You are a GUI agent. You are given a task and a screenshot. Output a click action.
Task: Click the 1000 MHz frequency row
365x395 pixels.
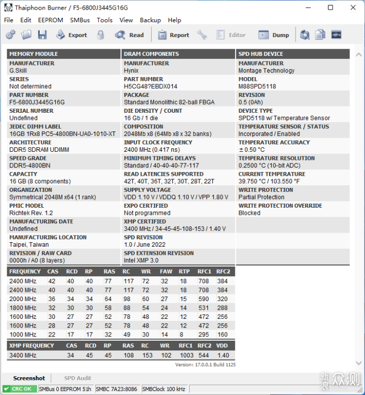coord(121,335)
